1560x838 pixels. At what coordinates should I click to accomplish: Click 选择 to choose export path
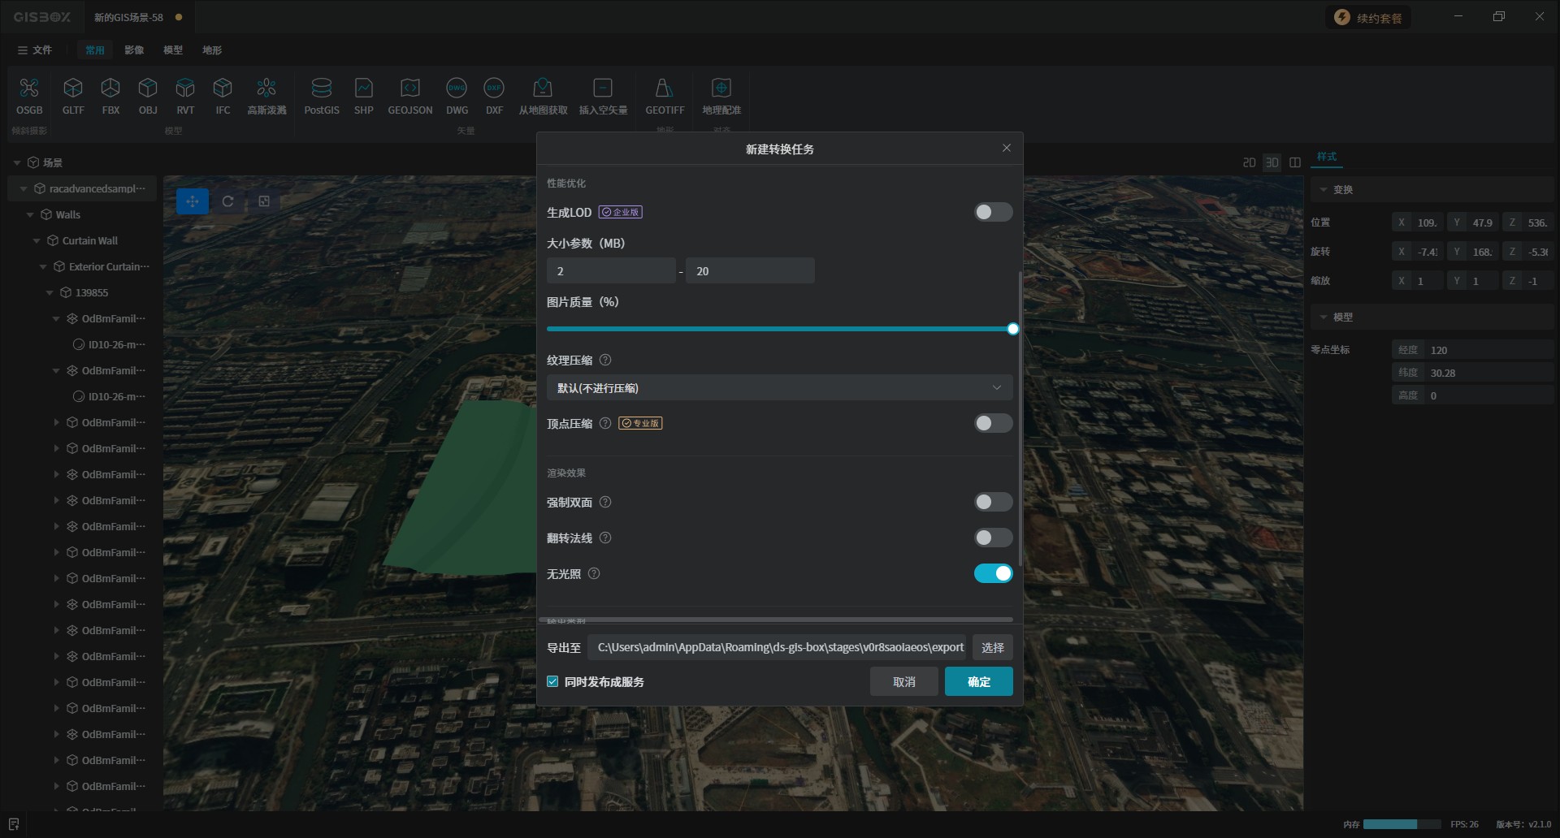click(x=992, y=648)
